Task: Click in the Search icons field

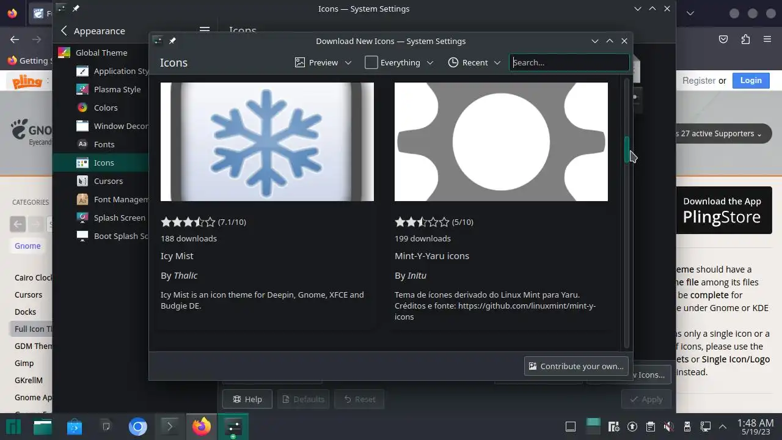Action: click(x=569, y=62)
